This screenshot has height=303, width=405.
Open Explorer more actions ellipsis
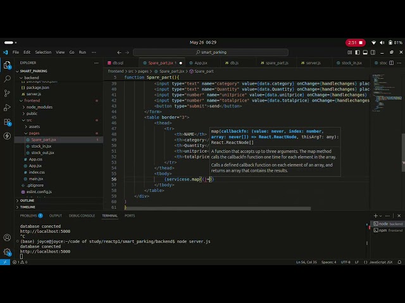(x=96, y=63)
